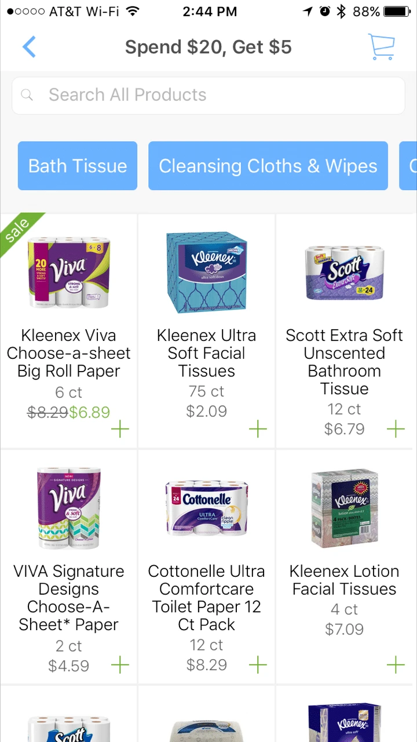Add VIVA Signature Designs paper to cart
Viewport: 417px width, 742px height.
pyautogui.click(x=120, y=665)
